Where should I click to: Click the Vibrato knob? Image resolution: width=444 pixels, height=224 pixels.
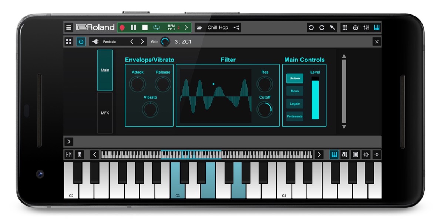point(150,110)
